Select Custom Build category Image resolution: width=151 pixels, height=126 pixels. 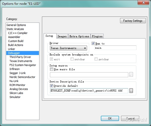tap(16, 41)
